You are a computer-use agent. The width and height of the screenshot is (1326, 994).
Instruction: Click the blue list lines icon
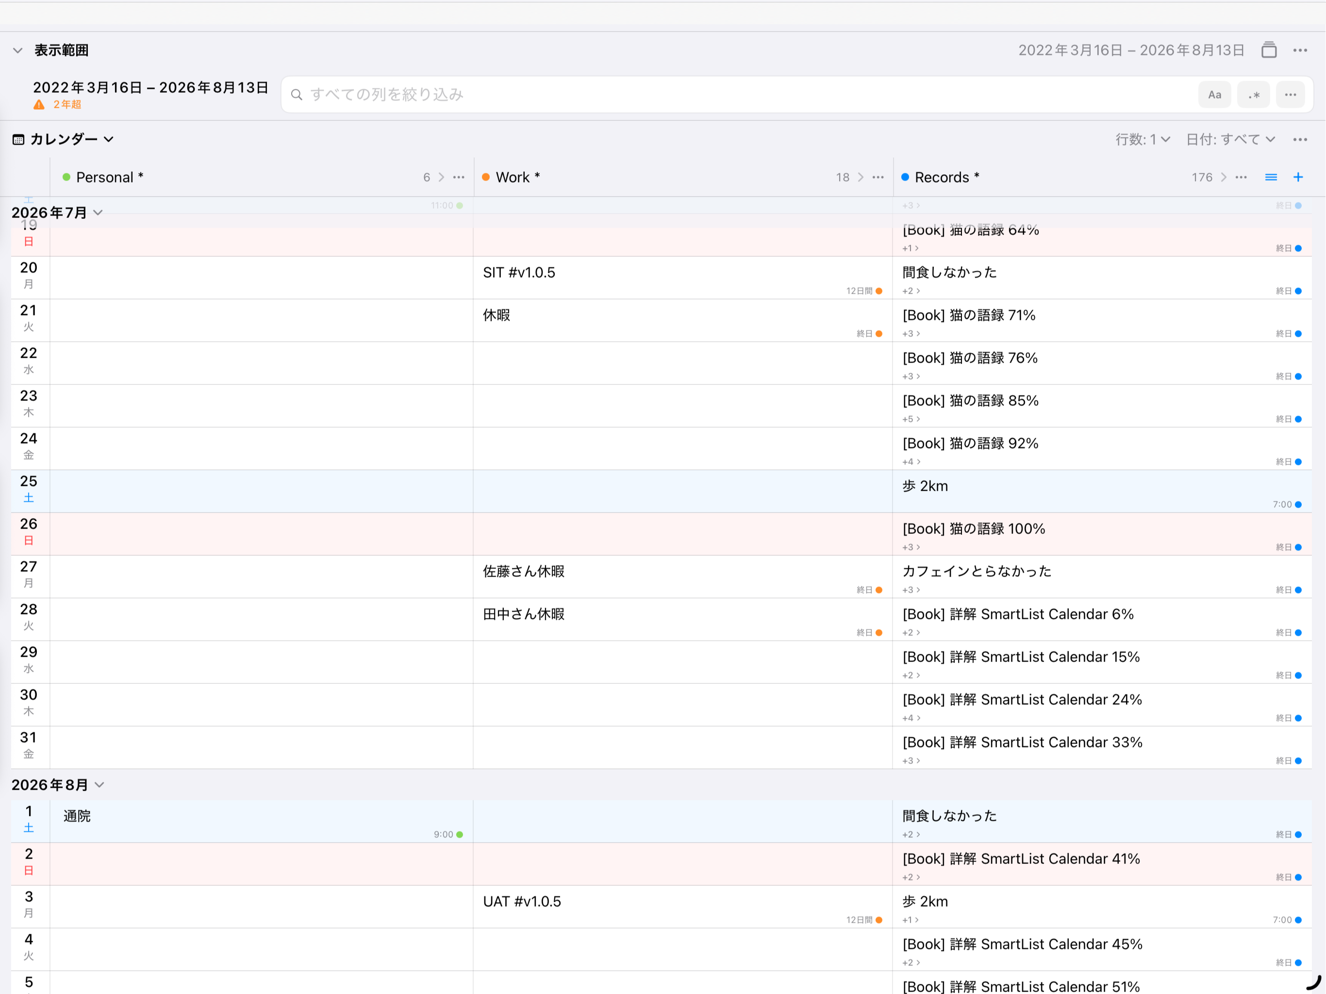(x=1271, y=178)
